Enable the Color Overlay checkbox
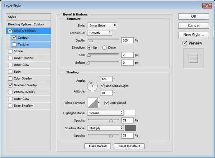Image resolution: width=215 pixels, height=158 pixels. (x=10, y=78)
